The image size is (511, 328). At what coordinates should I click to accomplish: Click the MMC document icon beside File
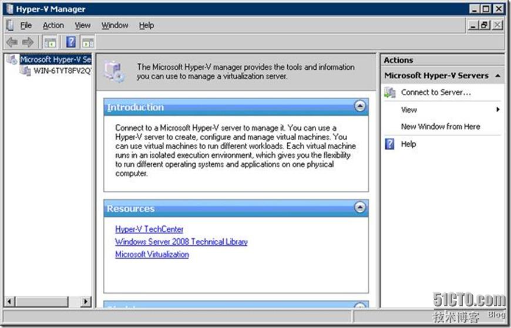click(x=10, y=25)
